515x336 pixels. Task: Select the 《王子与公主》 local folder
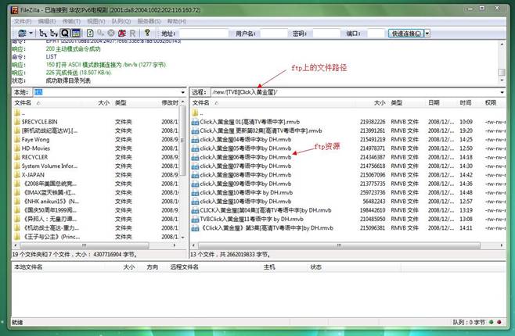[51, 237]
